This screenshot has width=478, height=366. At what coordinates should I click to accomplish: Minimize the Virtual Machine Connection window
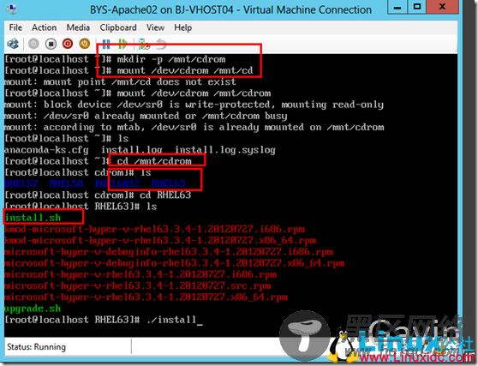point(397,8)
